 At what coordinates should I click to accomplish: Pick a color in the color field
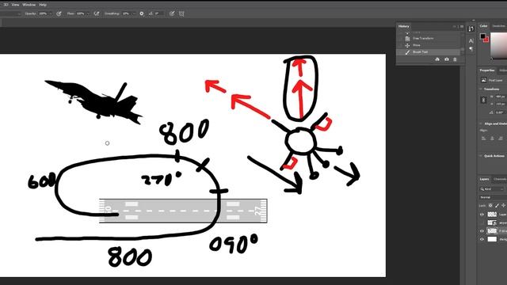tap(498, 45)
